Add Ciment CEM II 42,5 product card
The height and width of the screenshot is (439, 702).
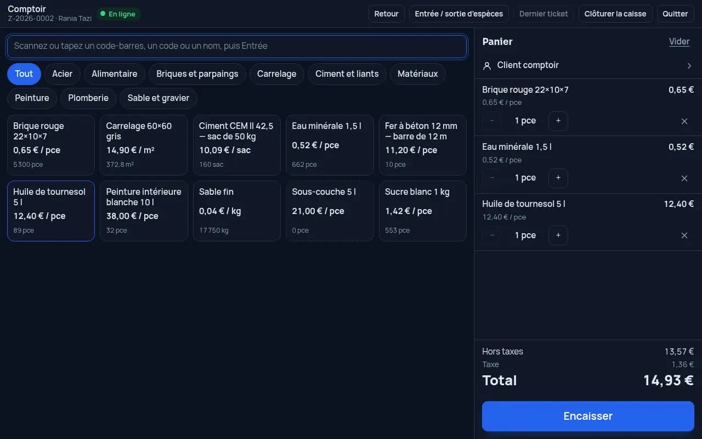(237, 145)
